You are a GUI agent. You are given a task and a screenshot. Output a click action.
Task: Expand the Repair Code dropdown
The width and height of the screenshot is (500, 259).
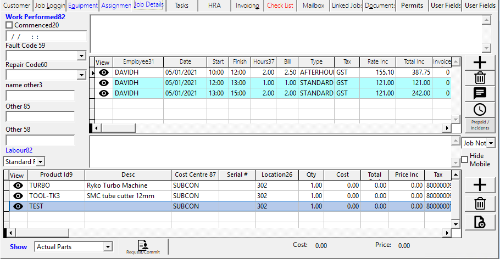(81, 75)
